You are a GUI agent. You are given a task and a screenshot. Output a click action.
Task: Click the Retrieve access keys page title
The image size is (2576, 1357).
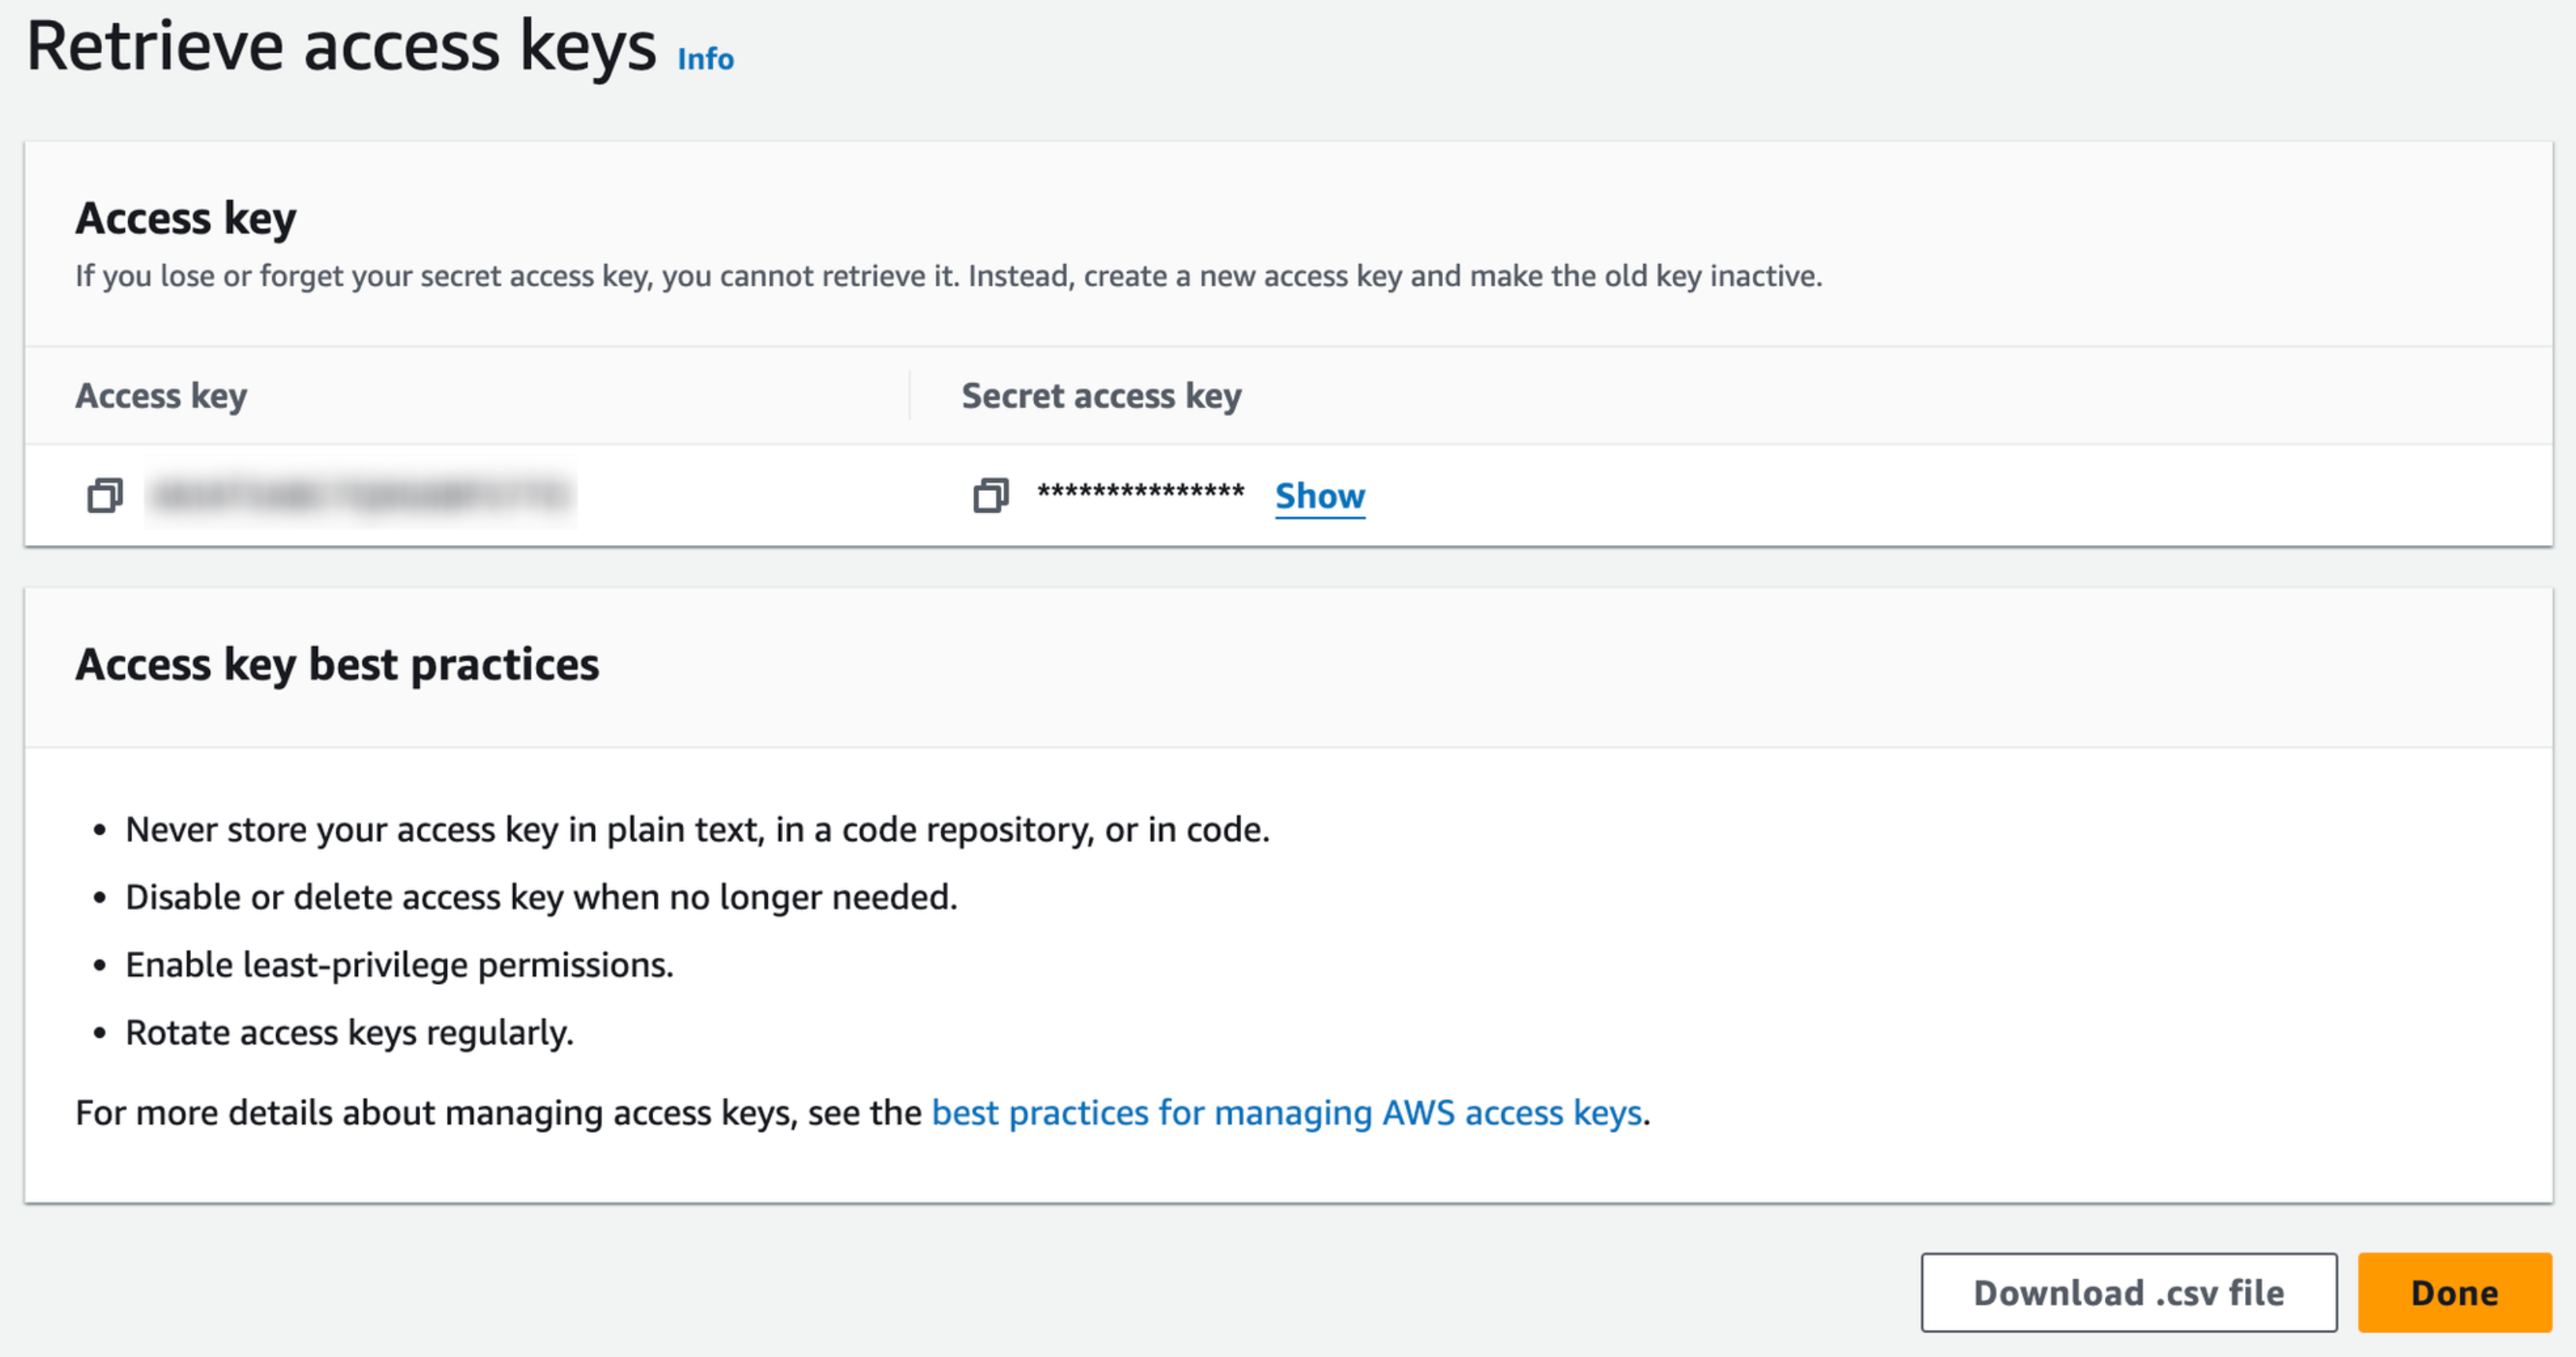click(x=341, y=46)
